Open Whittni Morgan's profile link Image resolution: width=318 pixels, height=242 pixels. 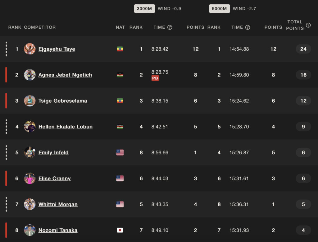(58, 204)
